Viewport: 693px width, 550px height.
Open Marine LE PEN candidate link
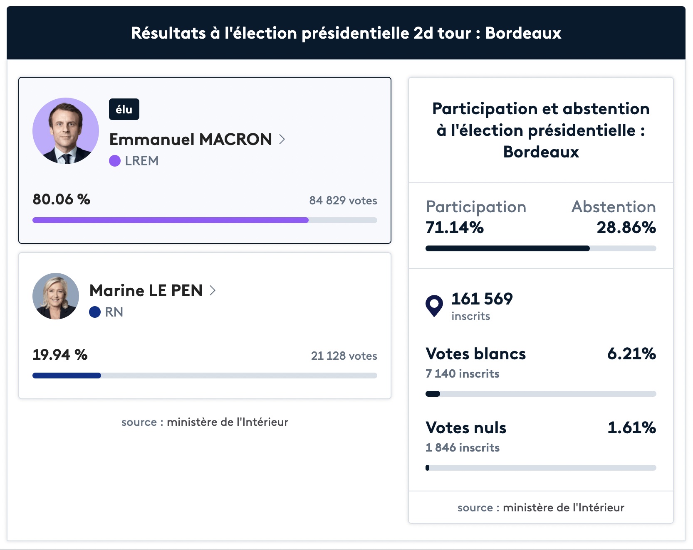[146, 291]
